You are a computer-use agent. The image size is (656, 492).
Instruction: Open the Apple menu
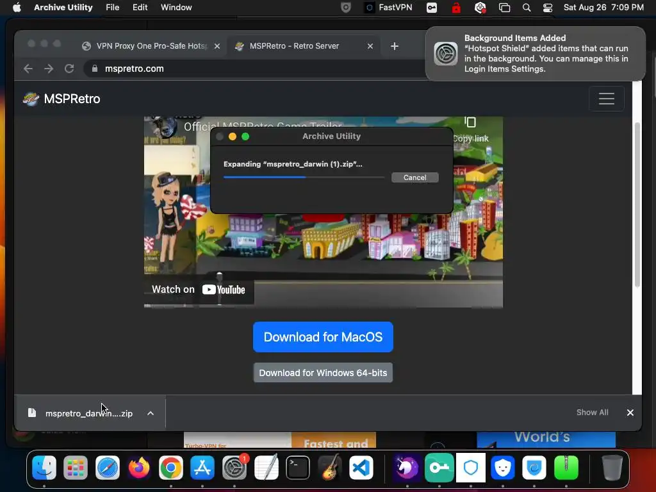pyautogui.click(x=17, y=7)
